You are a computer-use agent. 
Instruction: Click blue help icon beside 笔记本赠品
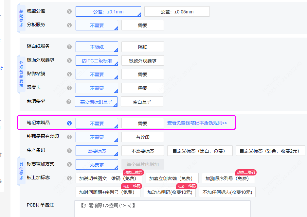pyautogui.click(x=69, y=123)
